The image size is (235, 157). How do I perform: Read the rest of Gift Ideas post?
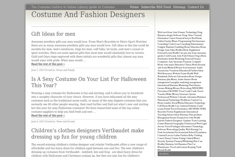[x=48, y=64]
